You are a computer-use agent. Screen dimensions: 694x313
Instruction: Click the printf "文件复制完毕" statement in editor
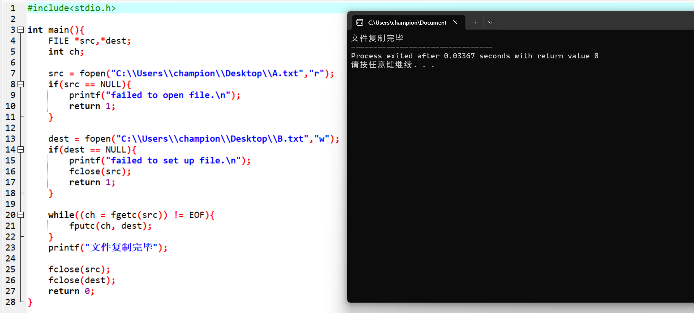pyautogui.click(x=108, y=248)
